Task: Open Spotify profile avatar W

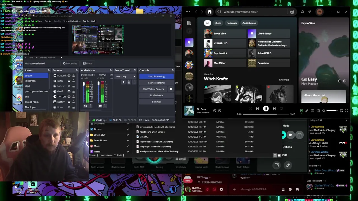Action: (x=319, y=12)
